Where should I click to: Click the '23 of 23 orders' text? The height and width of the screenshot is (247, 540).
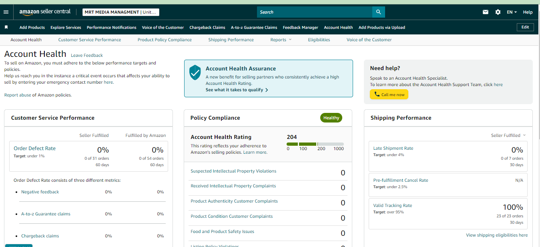(x=510, y=216)
